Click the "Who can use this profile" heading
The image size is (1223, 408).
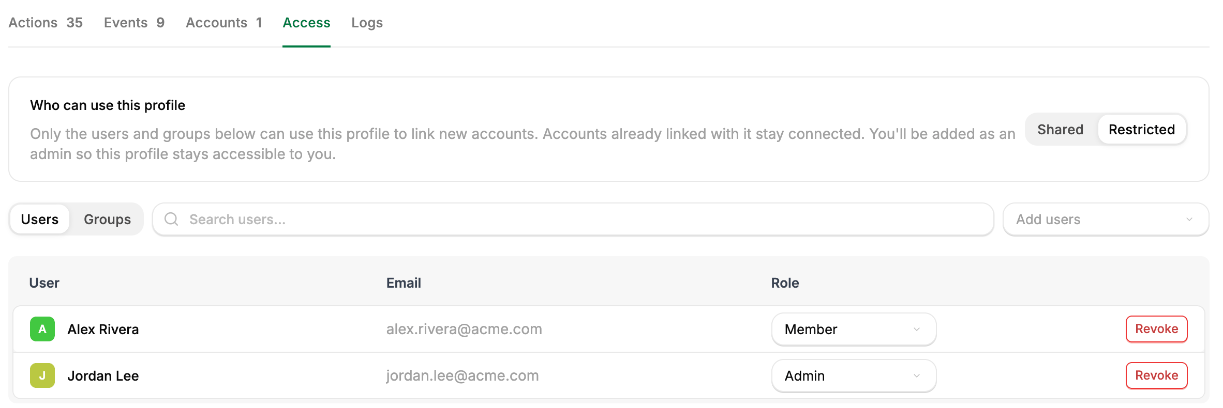(x=108, y=105)
